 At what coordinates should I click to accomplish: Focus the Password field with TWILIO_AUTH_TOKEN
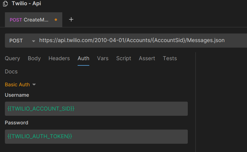(x=96, y=137)
